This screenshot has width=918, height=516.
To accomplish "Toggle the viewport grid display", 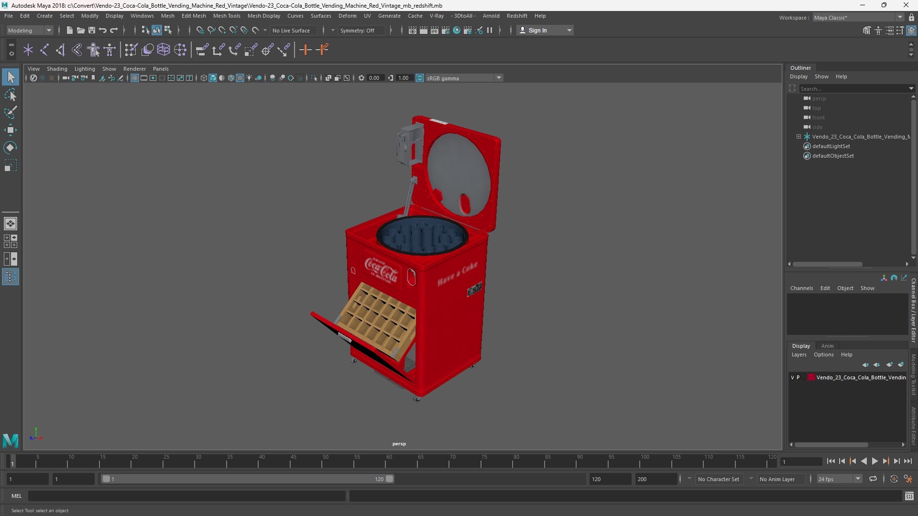I will (135, 78).
